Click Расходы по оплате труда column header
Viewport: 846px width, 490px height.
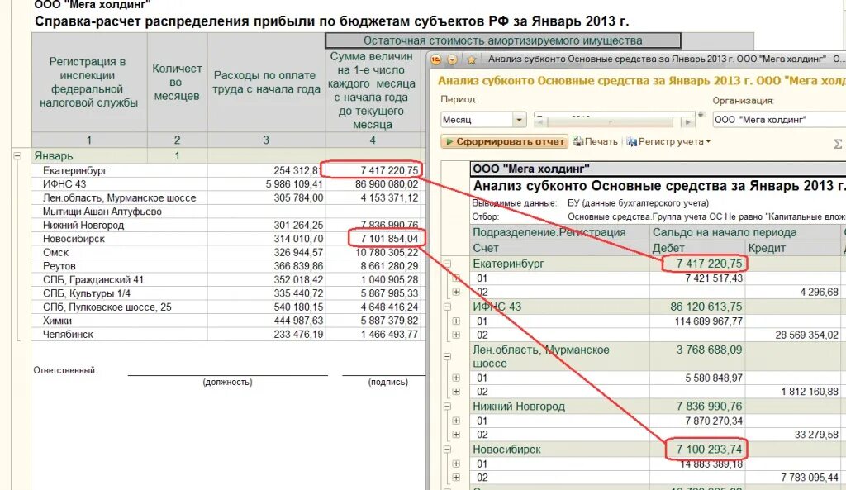(x=266, y=82)
